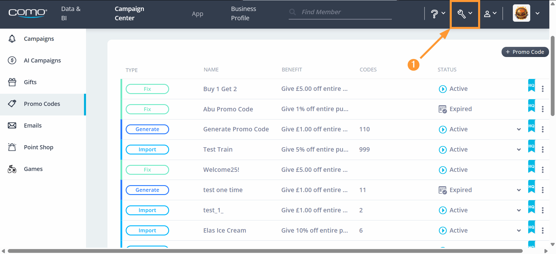556x254 pixels.
Task: Click the Expired status icon for Abu Promo Code
Action: [x=443, y=109]
